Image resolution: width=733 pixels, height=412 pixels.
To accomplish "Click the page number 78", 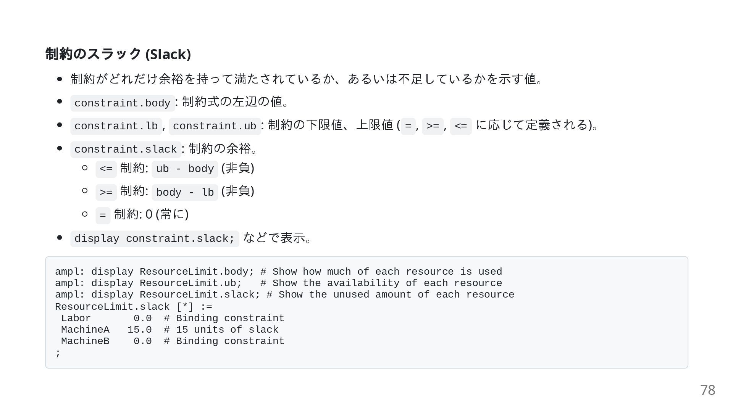I will pos(707,390).
